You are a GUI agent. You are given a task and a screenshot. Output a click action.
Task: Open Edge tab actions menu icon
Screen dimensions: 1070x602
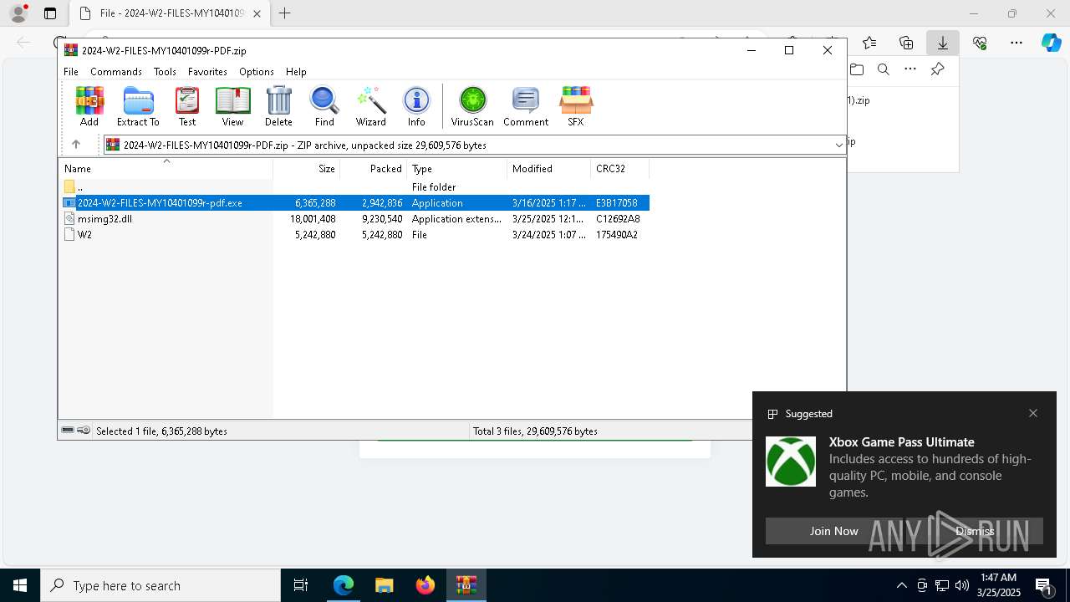click(x=50, y=13)
